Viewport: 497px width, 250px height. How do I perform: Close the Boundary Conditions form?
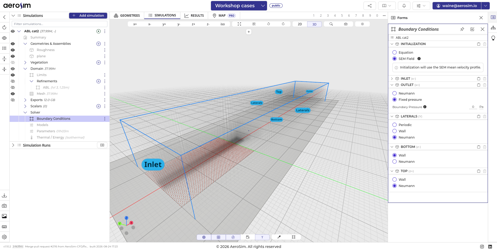point(482,29)
